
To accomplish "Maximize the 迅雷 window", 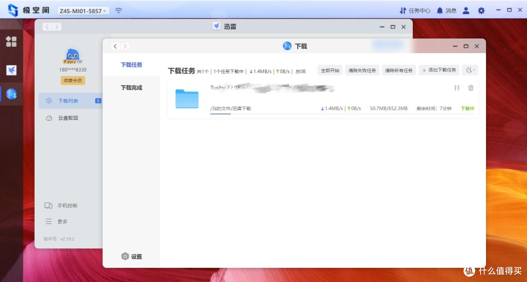I will coord(392,27).
